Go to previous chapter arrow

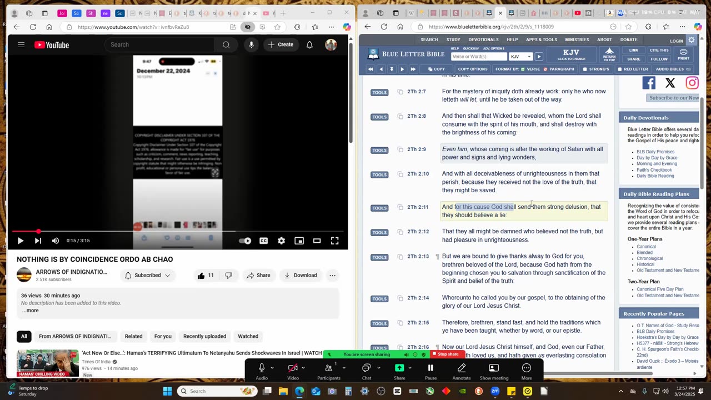coord(380,69)
